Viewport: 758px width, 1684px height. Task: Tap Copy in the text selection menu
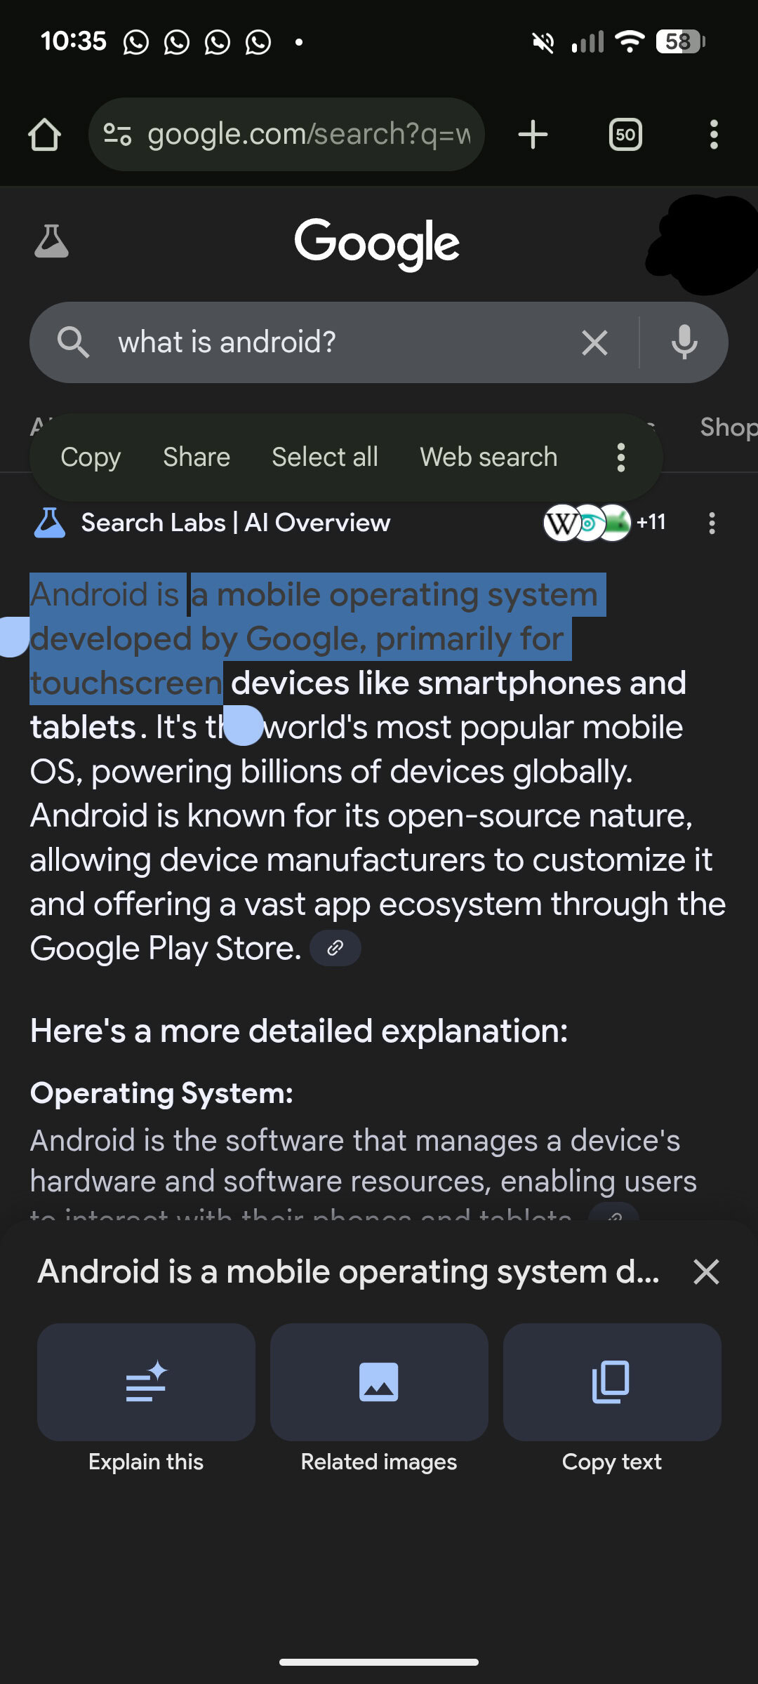point(91,457)
